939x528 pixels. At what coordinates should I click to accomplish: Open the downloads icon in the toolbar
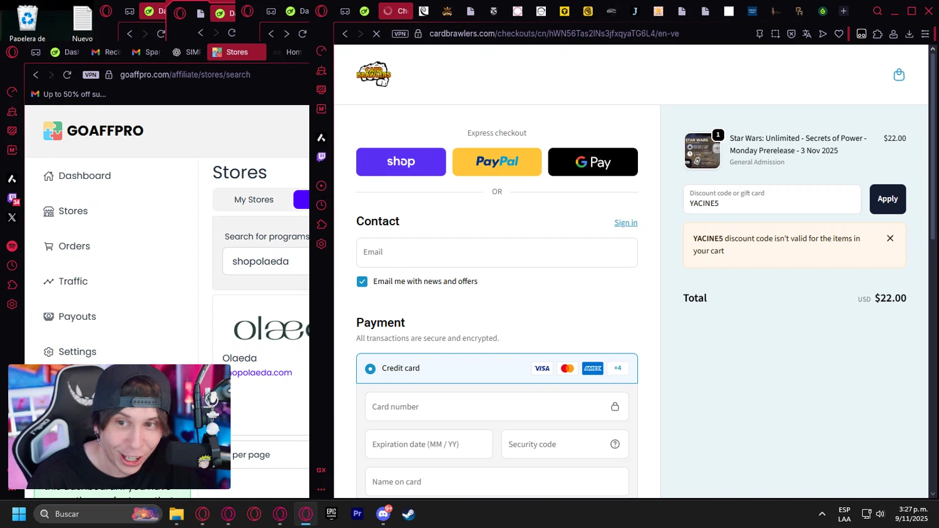(909, 34)
